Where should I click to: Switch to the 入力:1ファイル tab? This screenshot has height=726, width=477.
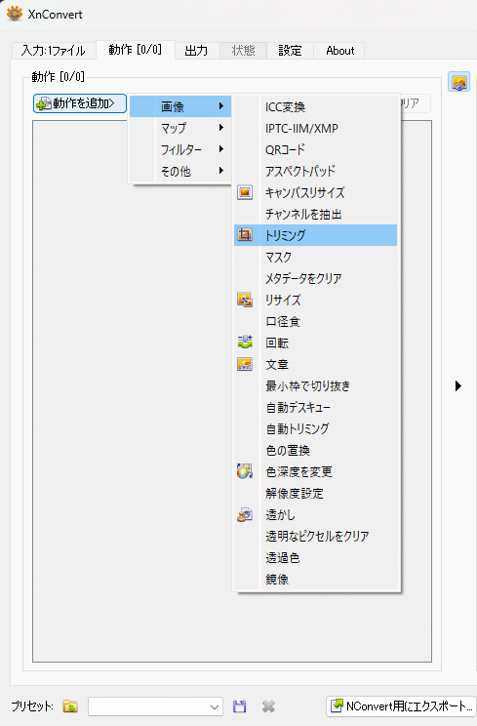click(x=54, y=51)
